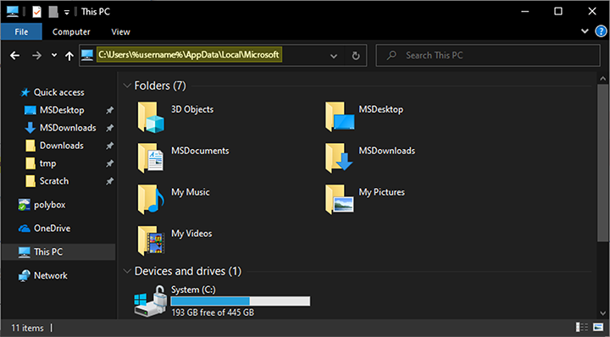Click the pin icon next to Downloads

point(110,146)
